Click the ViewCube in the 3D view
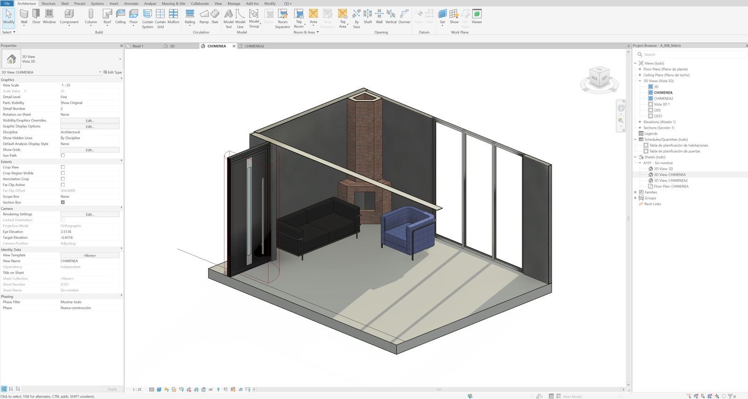748x399 pixels. pyautogui.click(x=599, y=78)
